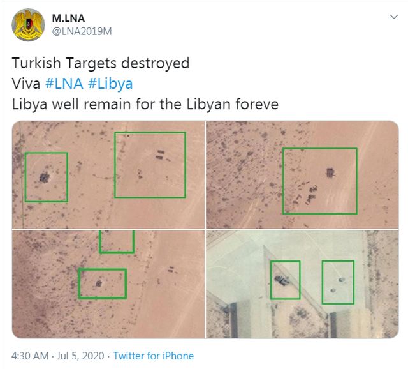Image resolution: width=408 pixels, height=369 pixels.
Task: View the top-left satellite photo
Action: pos(108,174)
